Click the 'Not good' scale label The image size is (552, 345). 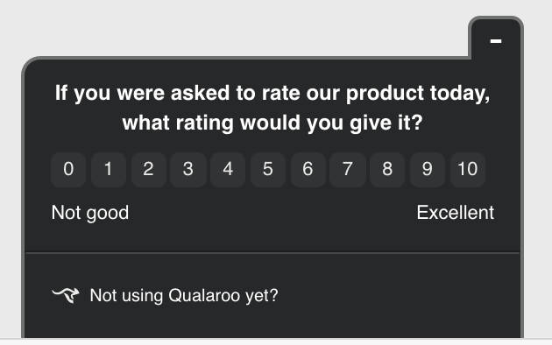[90, 213]
